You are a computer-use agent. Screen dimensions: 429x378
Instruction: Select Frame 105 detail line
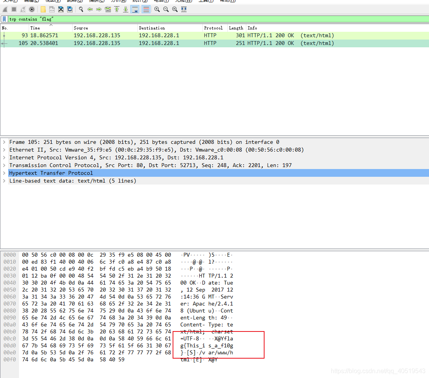(x=218, y=142)
